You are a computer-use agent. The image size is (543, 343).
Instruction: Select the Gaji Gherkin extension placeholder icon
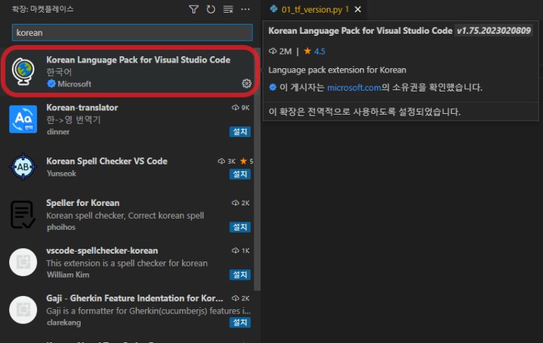tap(23, 310)
